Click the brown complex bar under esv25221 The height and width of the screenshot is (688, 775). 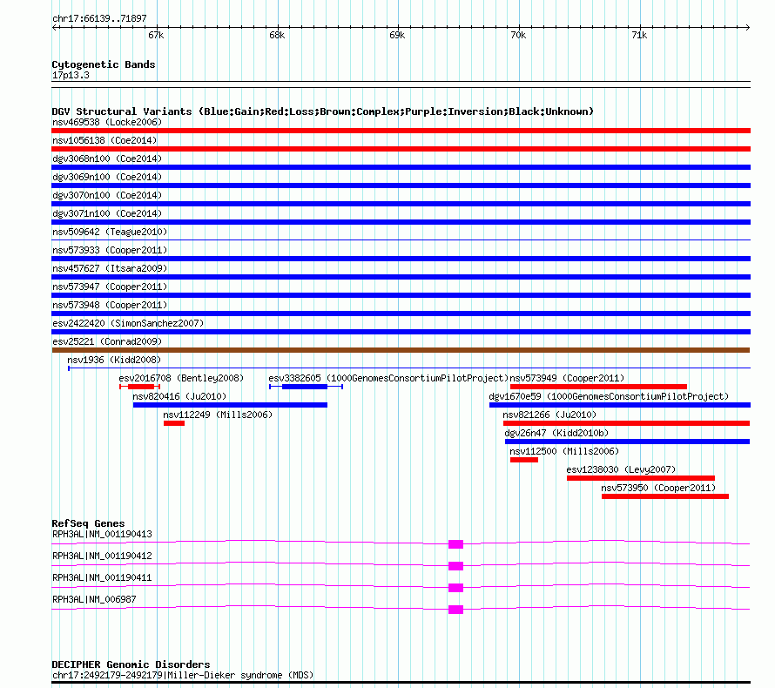401,350
